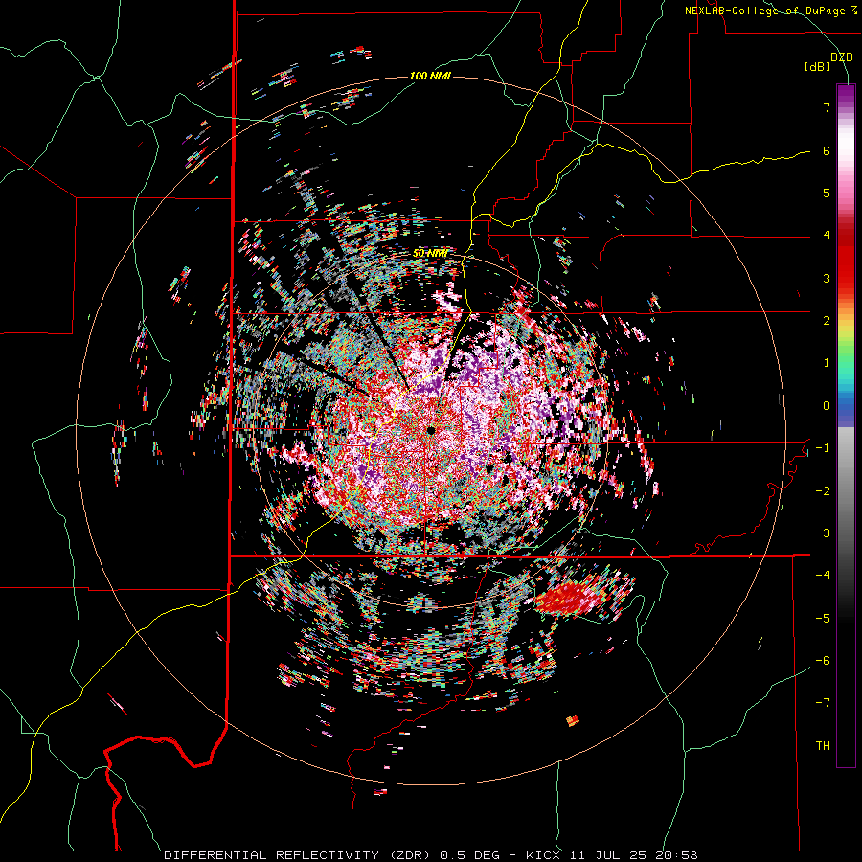Viewport: 862px width, 862px height.
Task: Click the TH label on the scale
Action: tap(823, 746)
